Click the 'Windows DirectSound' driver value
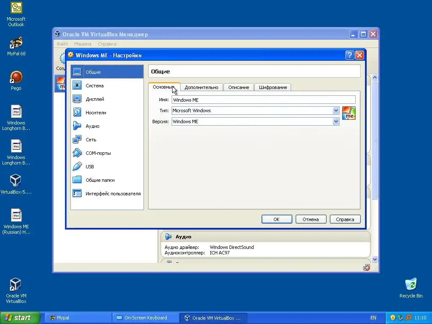The width and height of the screenshot is (432, 324). pyautogui.click(x=232, y=247)
